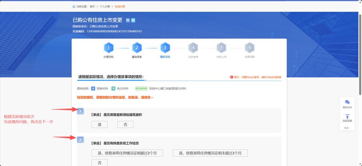The width and height of the screenshot is (362, 166).
Task: Click step 4 业务表单 hexagon
Action: point(193,48)
